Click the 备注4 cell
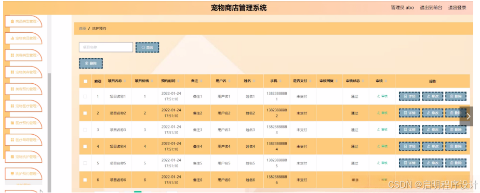This screenshot has height=193, width=480. coord(197,146)
